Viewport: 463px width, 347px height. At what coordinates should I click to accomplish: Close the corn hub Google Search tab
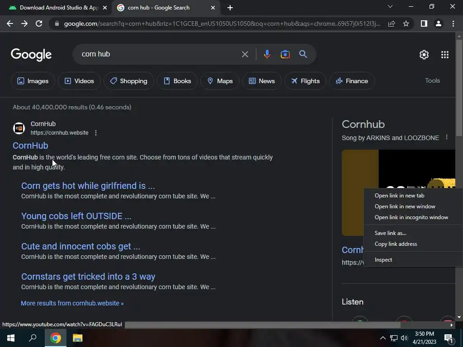coord(213,8)
